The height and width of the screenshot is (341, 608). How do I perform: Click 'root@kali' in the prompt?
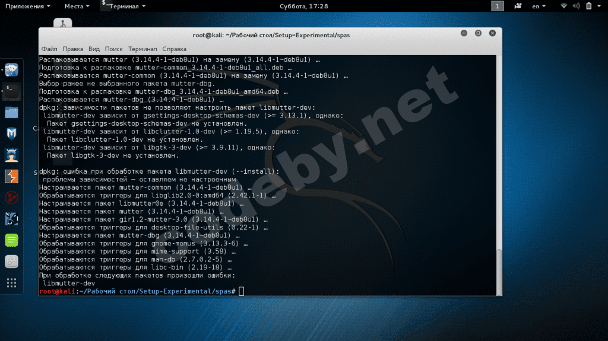point(57,291)
